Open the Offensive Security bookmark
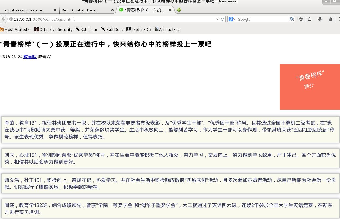The height and width of the screenshot is (219, 340). pos(54,29)
